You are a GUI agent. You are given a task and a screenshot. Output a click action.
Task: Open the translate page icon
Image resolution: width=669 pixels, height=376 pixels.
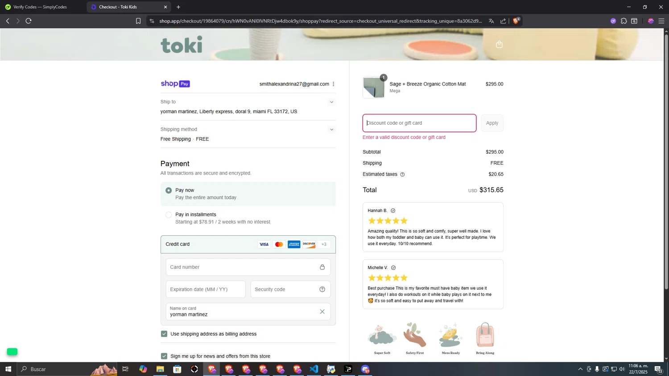point(491,21)
